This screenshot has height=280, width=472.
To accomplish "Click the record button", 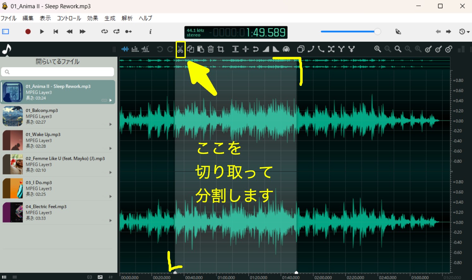I will (x=28, y=32).
